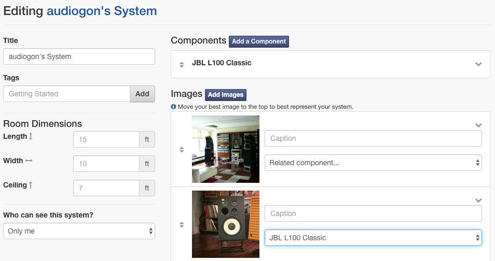Screen dimensions: 495x261
Task: Click the Ceiling up arrow icon
Action: [x=30, y=185]
